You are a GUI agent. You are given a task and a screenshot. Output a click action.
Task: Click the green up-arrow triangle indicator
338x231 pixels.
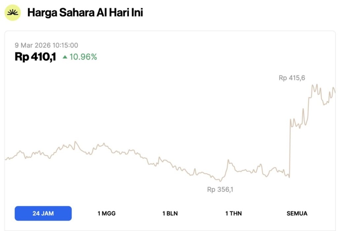[65, 57]
